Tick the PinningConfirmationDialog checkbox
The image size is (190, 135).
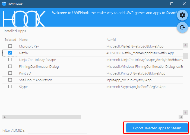coord(10,66)
